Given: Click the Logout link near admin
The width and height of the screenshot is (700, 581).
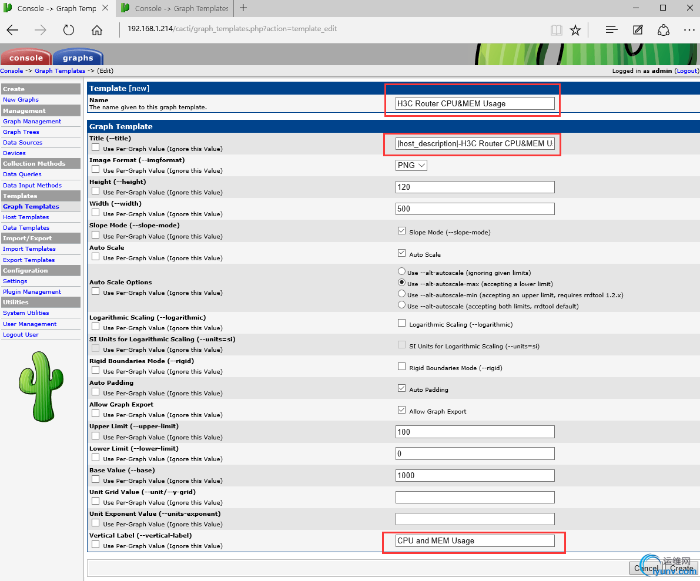Looking at the screenshot, I should pyautogui.click(x=686, y=71).
